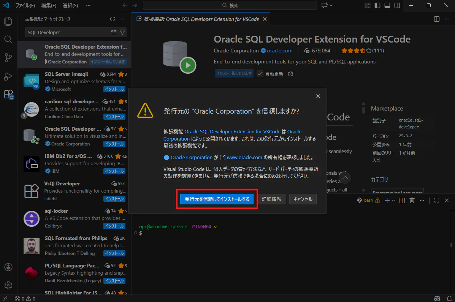The image size is (455, 302).
Task: Maximize the terminal panel size
Action: point(437,200)
